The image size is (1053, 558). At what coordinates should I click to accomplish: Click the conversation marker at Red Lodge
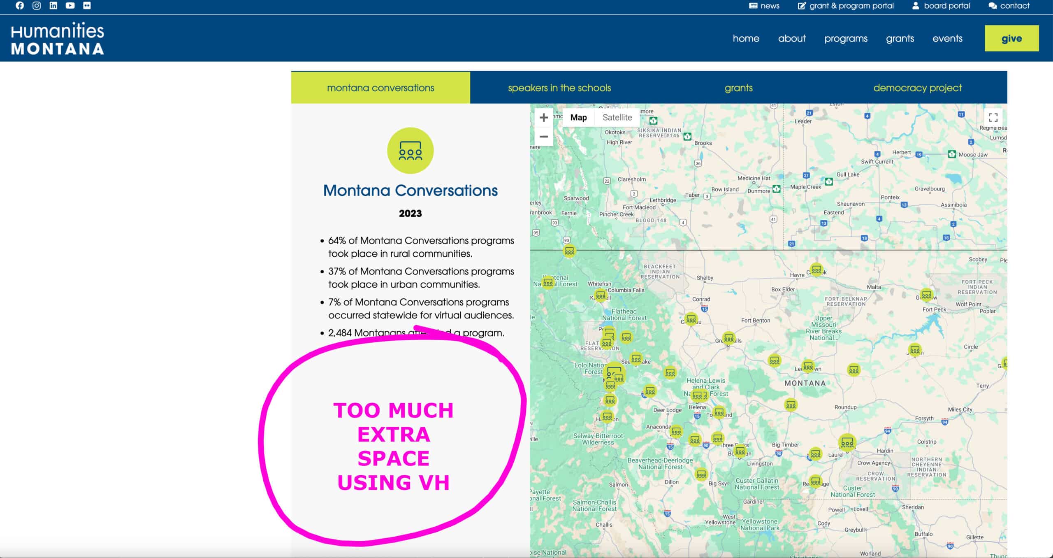tap(815, 481)
